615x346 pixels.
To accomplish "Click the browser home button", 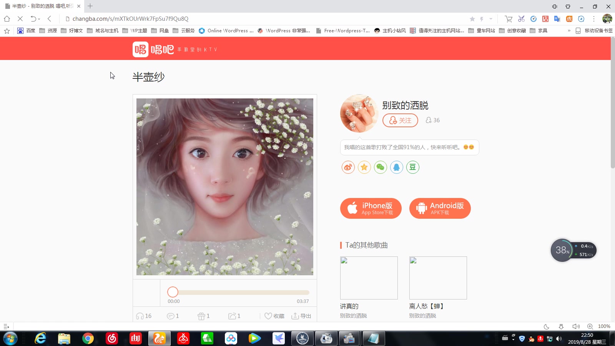I will click(x=7, y=18).
